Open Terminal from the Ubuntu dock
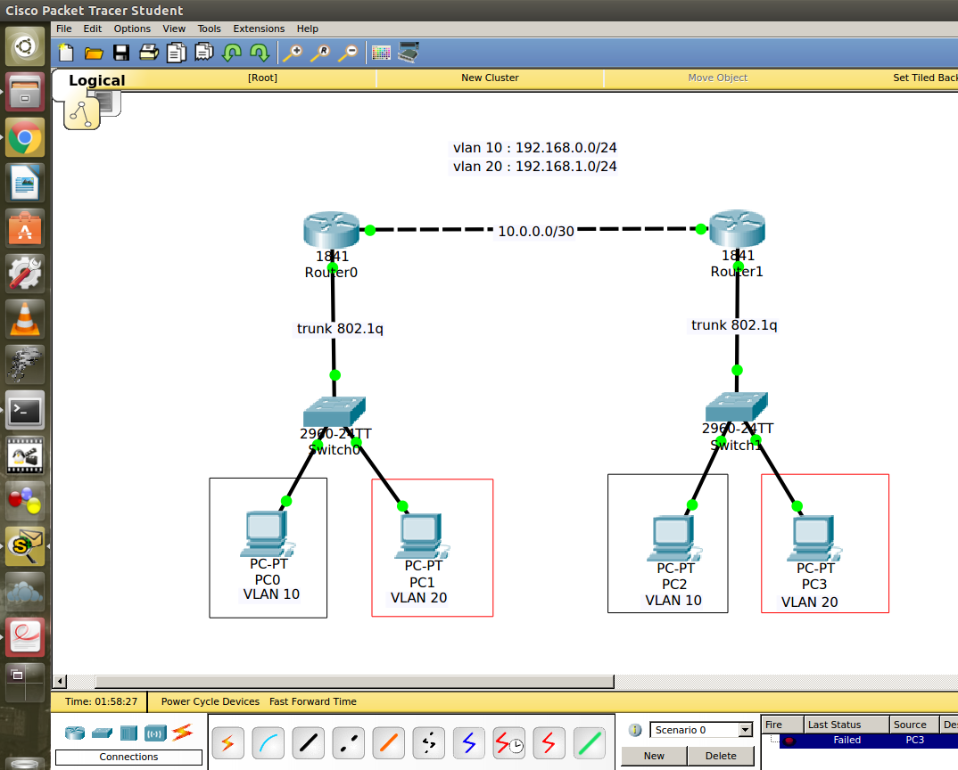This screenshot has height=770, width=958. (24, 411)
